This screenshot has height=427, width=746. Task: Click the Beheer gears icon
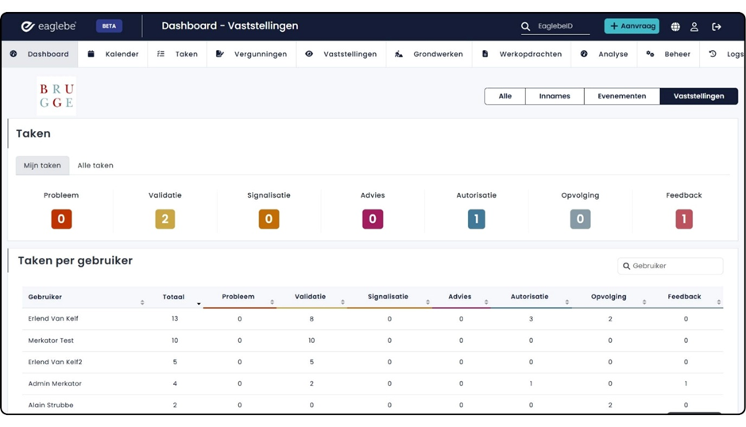coord(650,54)
